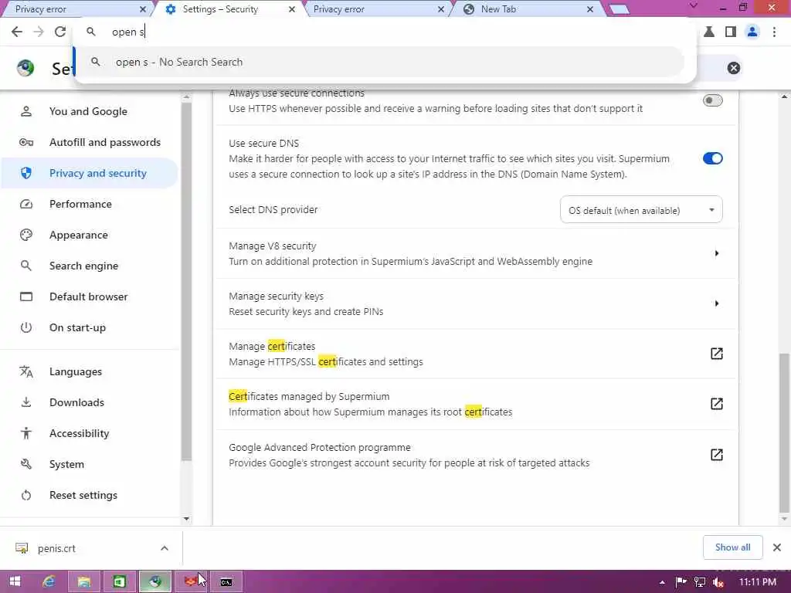Show hidden tray icons arrow
This screenshot has width=791, height=593.
662,582
